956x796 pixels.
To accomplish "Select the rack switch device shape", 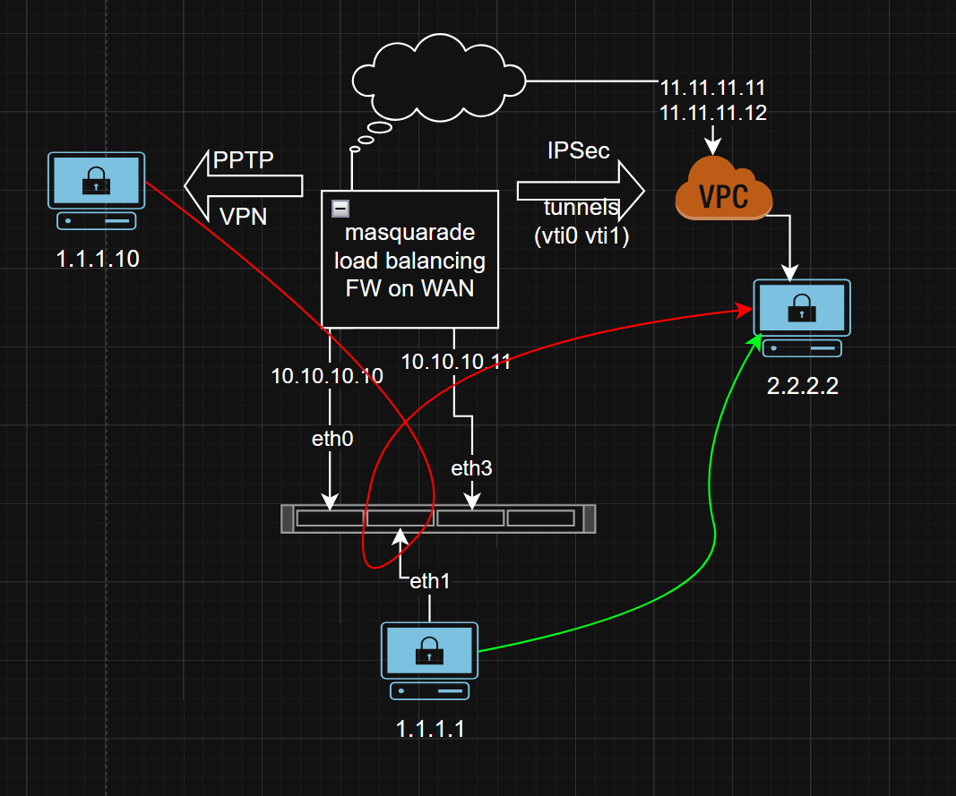I will point(438,518).
